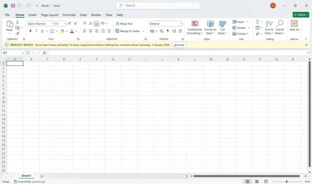Image resolution: width=312 pixels, height=184 pixels.
Task: Toggle Italic formatting
Action: pos(36,31)
